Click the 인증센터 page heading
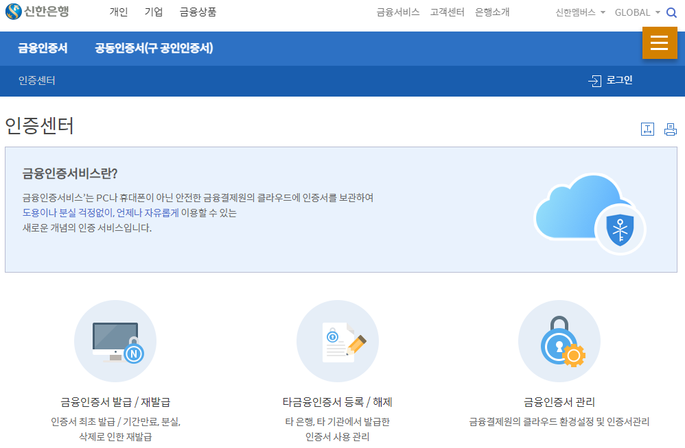 coord(39,126)
